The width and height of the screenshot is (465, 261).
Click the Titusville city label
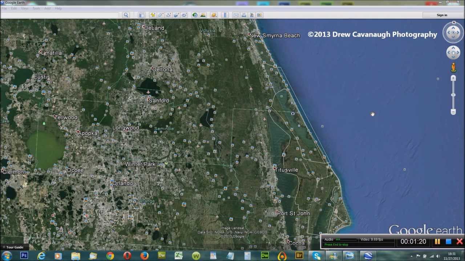[286, 170]
